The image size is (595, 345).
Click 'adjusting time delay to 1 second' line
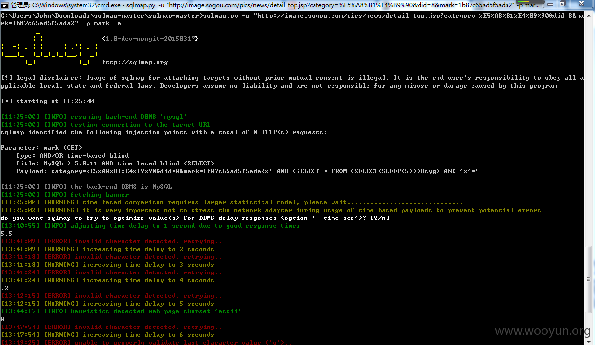[x=150, y=226]
